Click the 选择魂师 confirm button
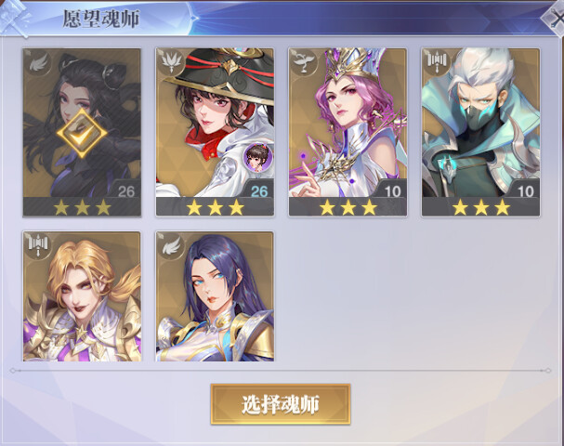The width and height of the screenshot is (564, 446). (281, 404)
